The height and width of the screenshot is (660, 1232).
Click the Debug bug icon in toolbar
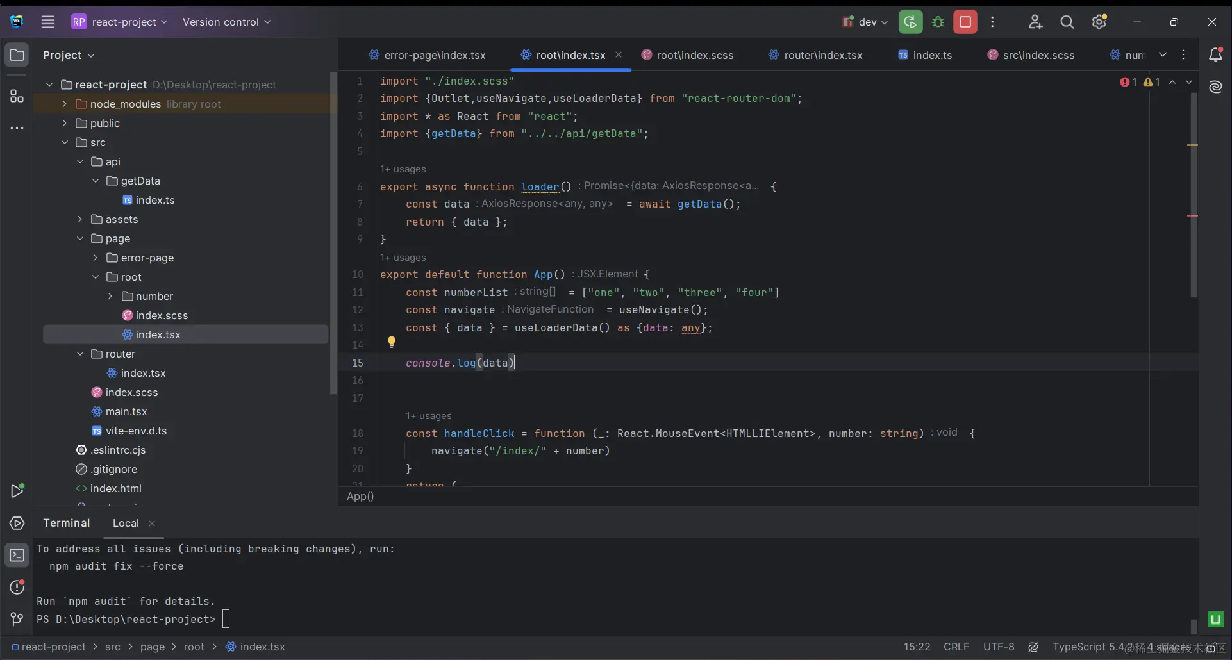938,22
